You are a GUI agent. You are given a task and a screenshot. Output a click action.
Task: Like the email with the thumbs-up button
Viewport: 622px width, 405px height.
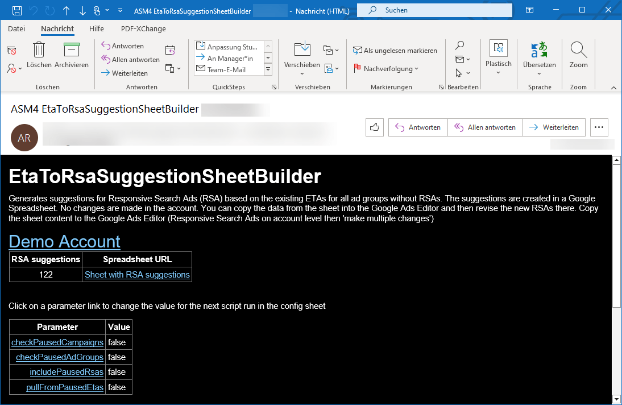(x=375, y=127)
